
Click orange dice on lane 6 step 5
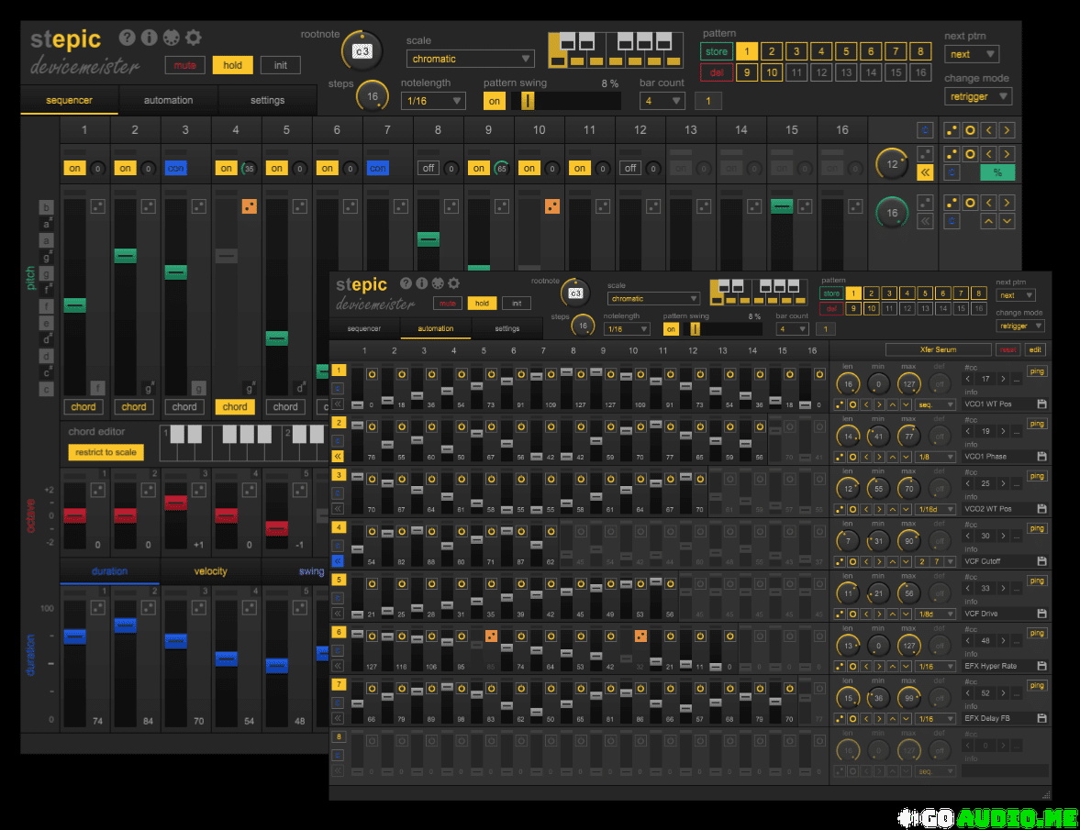pyautogui.click(x=491, y=636)
